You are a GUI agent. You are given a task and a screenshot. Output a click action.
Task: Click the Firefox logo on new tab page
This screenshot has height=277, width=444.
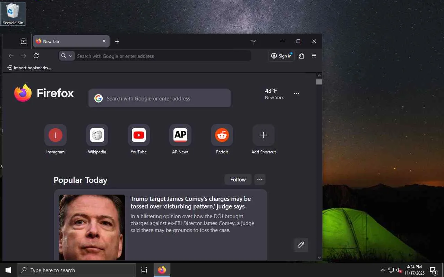(44, 93)
